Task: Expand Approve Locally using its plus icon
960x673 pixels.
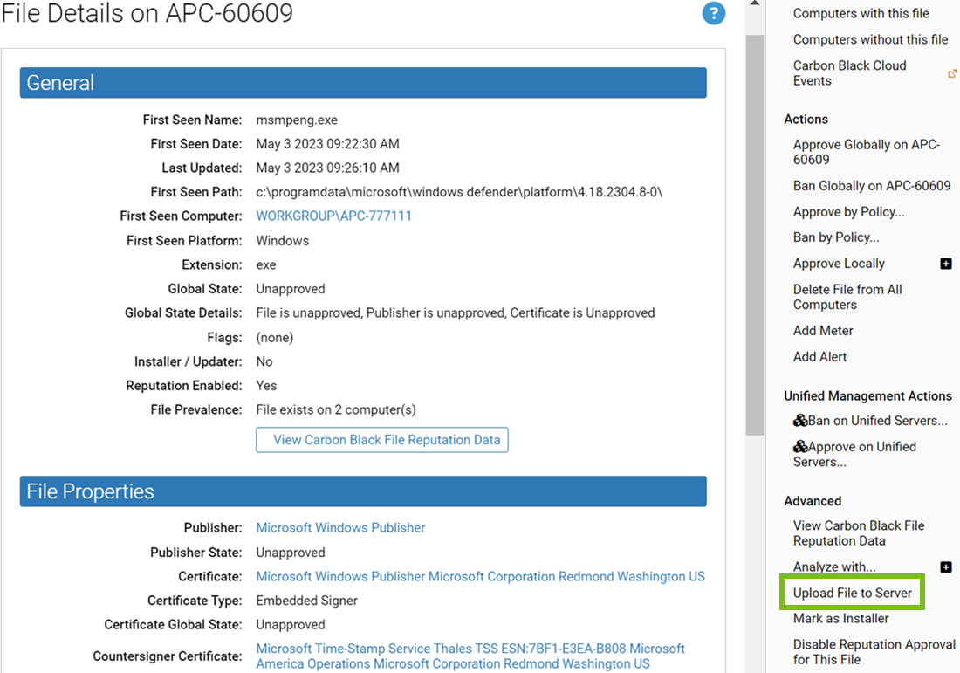Action: pyautogui.click(x=946, y=263)
